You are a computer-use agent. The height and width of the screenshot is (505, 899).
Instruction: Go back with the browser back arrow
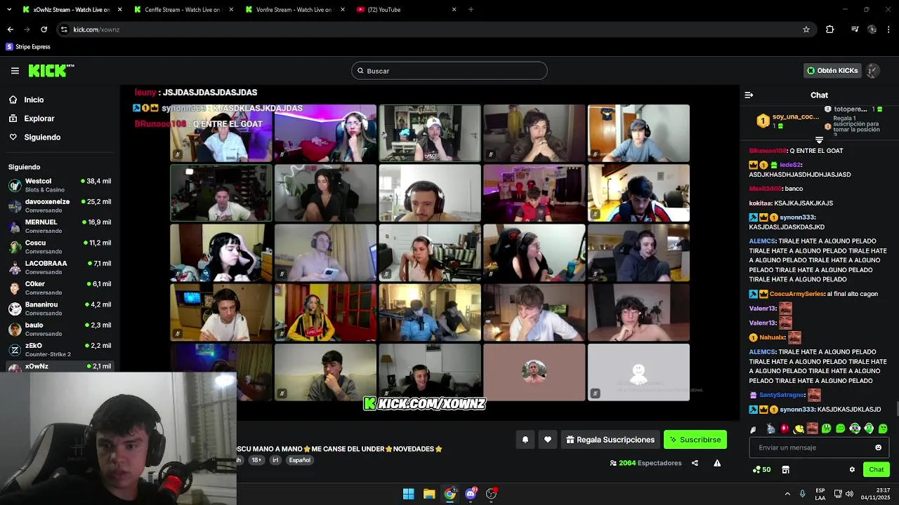11,29
